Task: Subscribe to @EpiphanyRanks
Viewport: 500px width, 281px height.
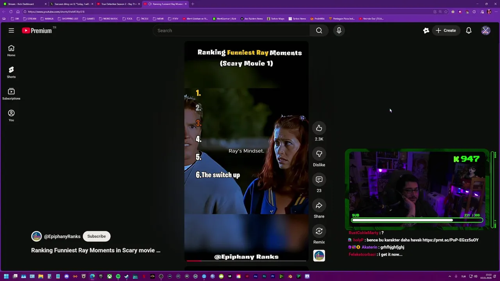Action: 96,236
